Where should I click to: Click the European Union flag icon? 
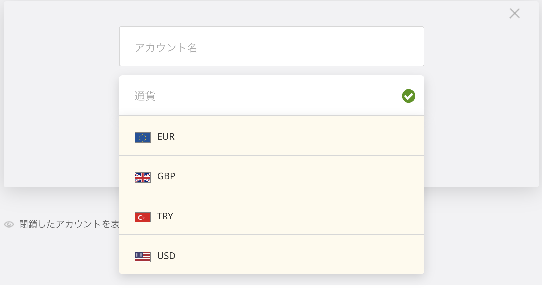coord(143,138)
